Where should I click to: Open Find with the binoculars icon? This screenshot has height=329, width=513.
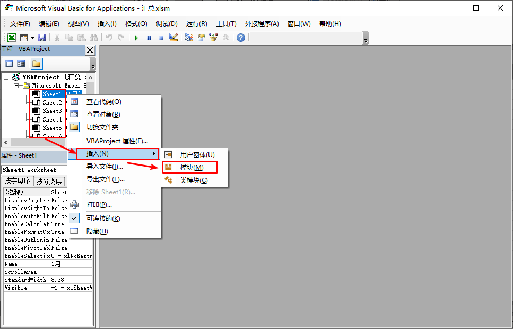93,38
